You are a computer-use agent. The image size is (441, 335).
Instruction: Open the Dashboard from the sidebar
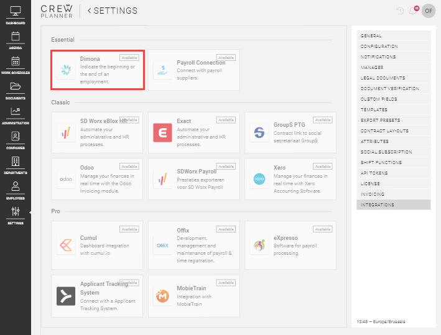tap(16, 15)
